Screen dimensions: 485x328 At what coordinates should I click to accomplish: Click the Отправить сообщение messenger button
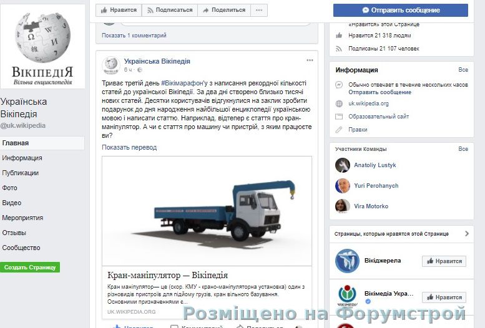click(x=401, y=10)
